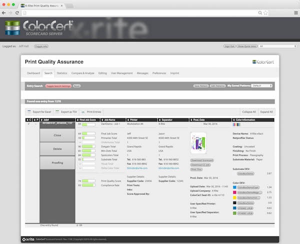
Task: Sort entries by Final Job Score column
Action: click(x=88, y=120)
